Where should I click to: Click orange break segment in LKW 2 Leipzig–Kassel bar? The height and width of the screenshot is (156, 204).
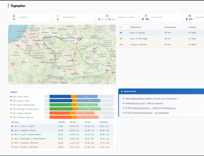(x=75, y=101)
